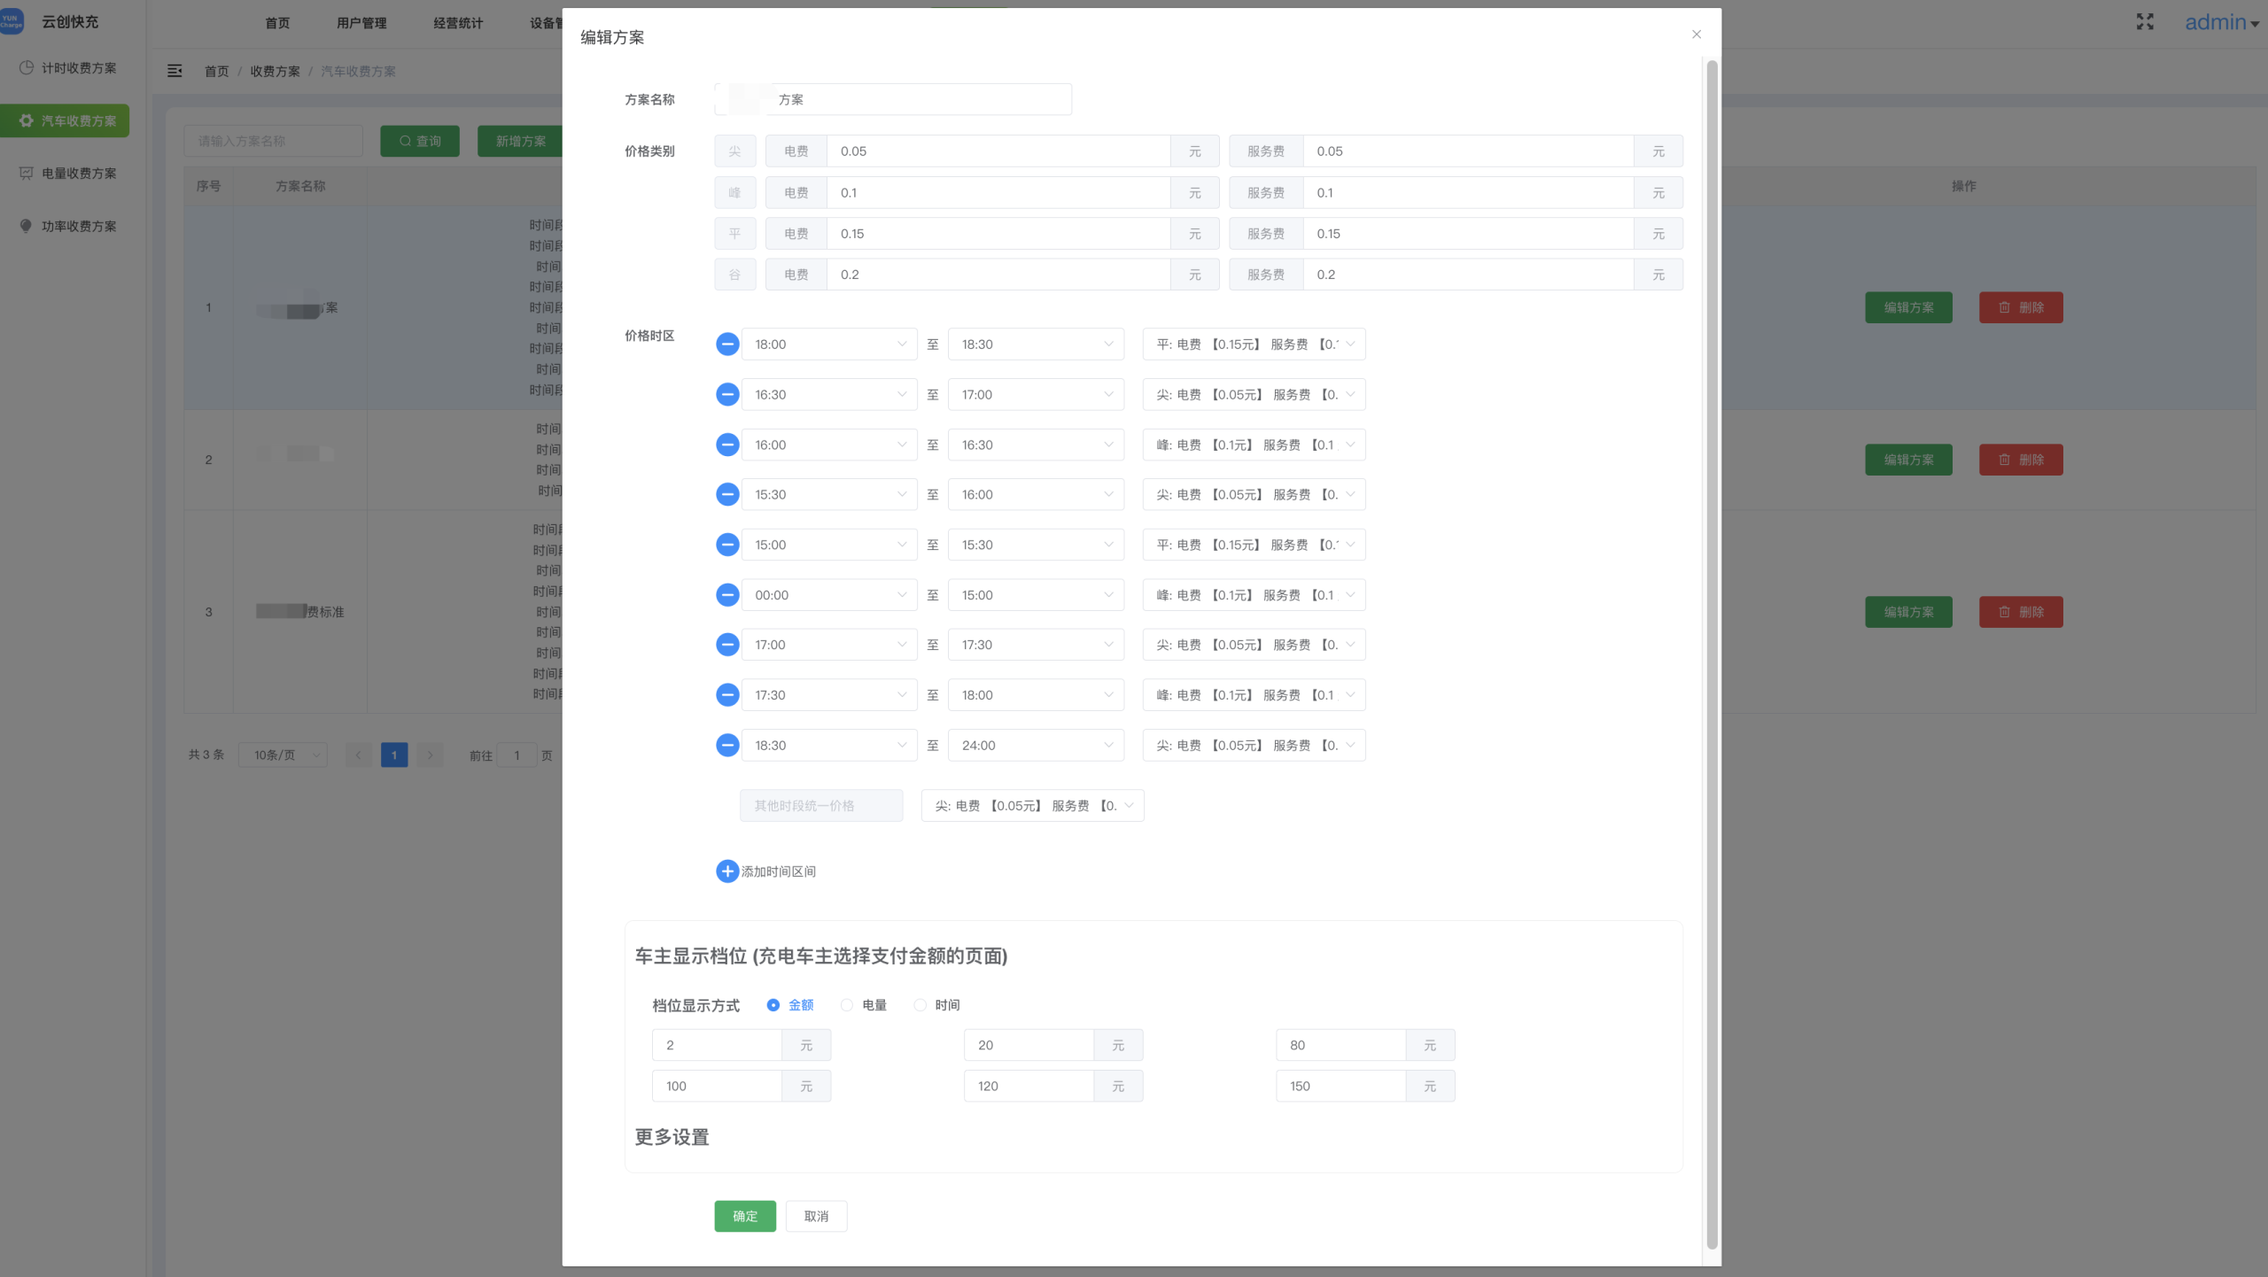Expand the 24:00 end time dropdown
The height and width of the screenshot is (1277, 2268).
point(1035,746)
